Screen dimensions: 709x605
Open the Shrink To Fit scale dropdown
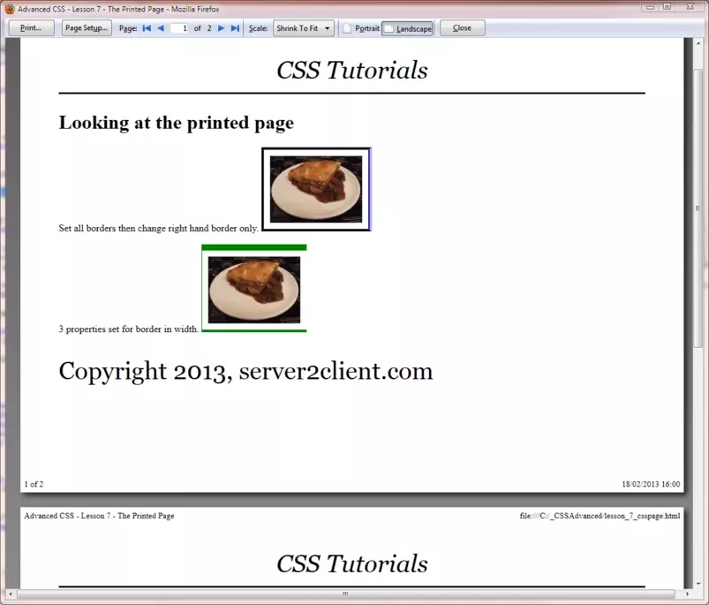[x=304, y=28]
